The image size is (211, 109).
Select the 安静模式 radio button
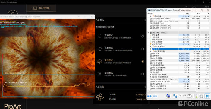coord(143,36)
